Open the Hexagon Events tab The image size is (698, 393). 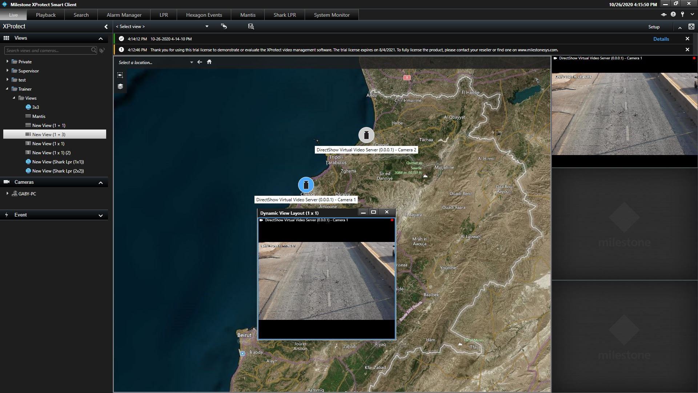[x=204, y=15]
